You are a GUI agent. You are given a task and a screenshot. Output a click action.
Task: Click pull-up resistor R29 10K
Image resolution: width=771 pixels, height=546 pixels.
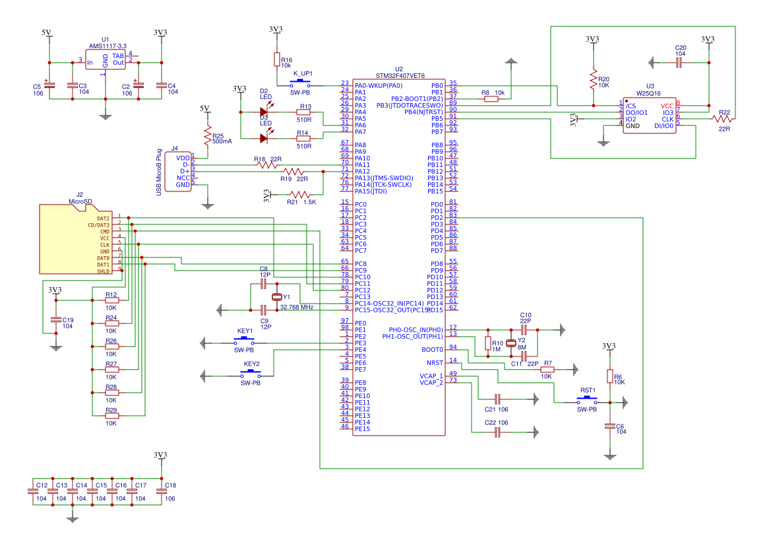point(112,415)
